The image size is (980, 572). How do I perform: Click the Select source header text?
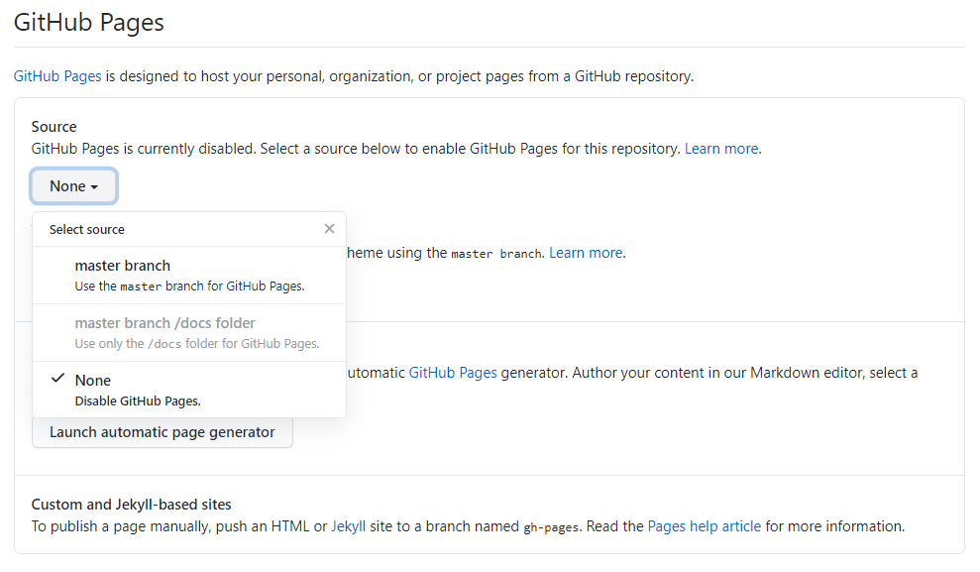point(87,229)
